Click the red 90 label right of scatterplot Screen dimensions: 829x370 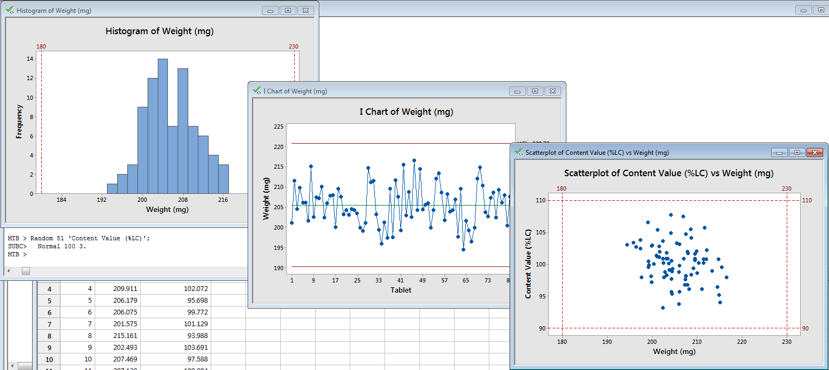tap(805, 328)
